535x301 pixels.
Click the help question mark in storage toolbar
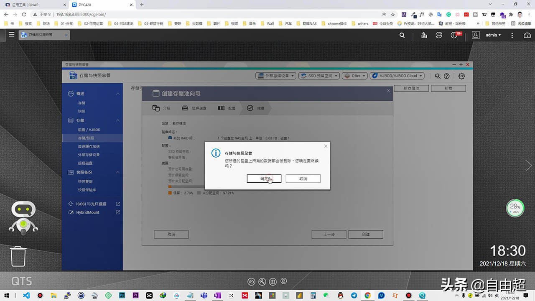(x=447, y=76)
